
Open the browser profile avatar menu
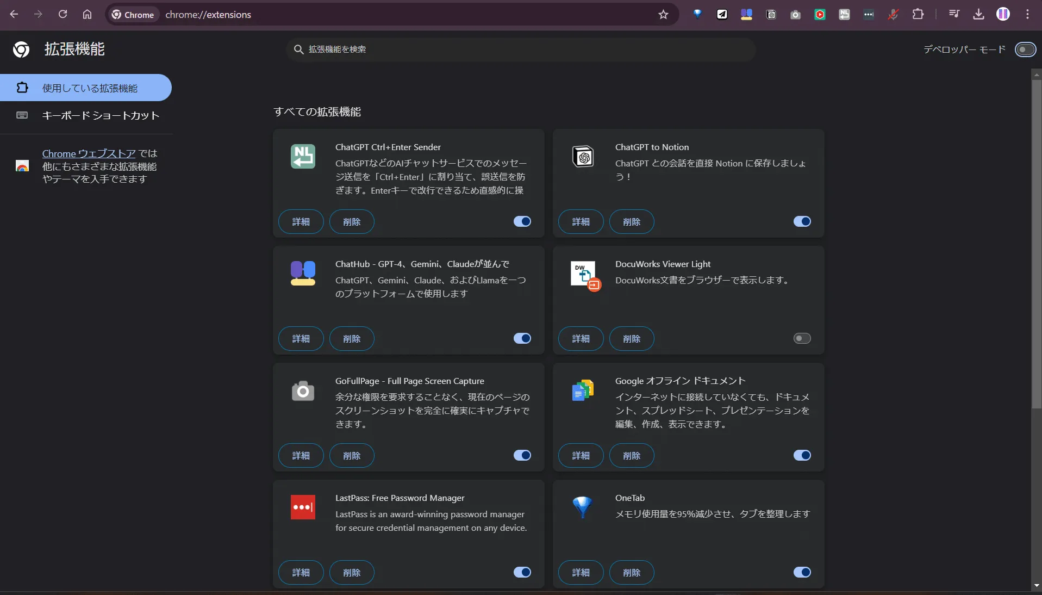coord(1003,14)
